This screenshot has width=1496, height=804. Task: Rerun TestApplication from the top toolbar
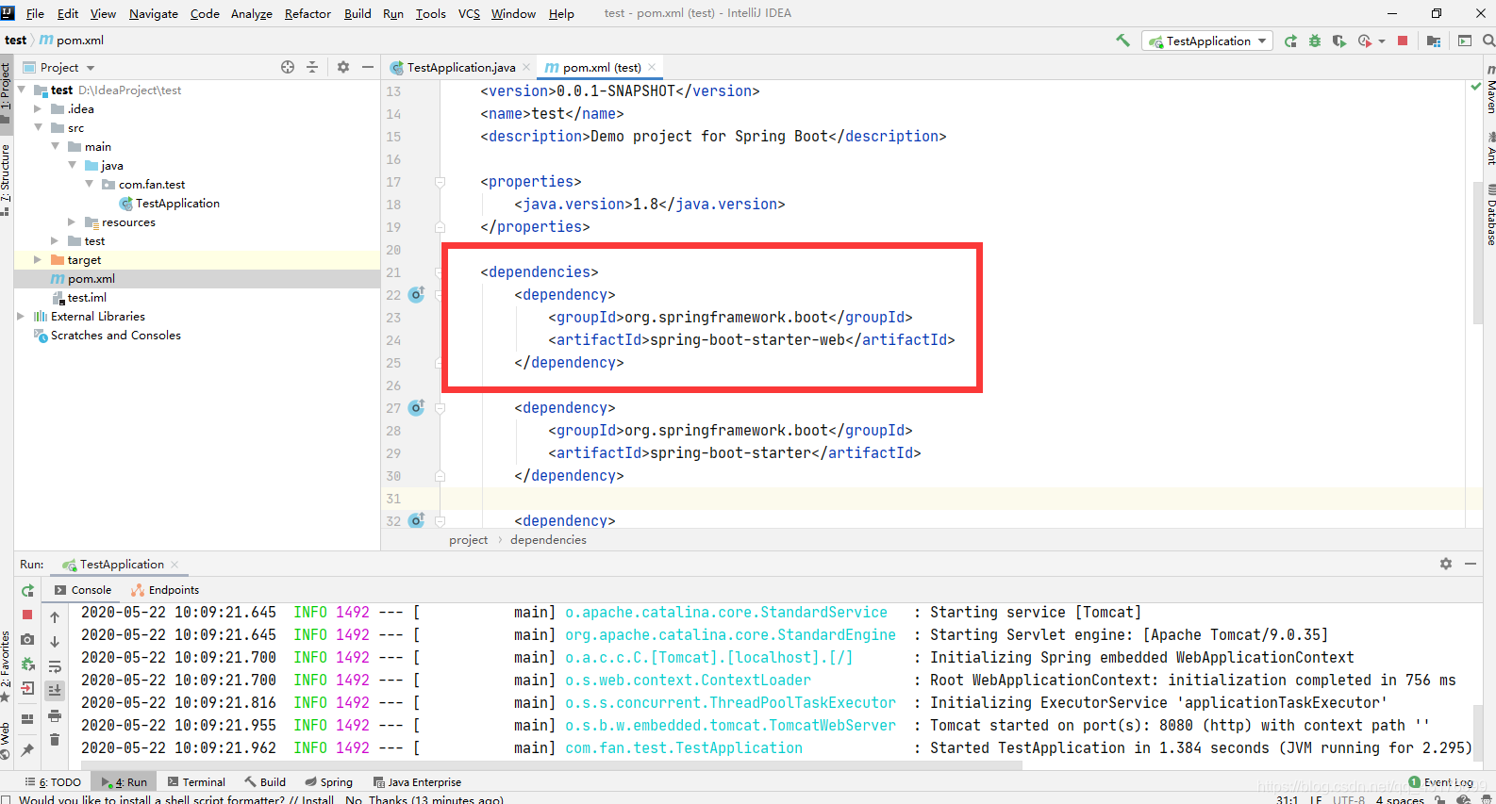1290,41
